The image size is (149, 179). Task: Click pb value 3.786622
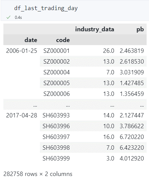[x=132, y=126]
